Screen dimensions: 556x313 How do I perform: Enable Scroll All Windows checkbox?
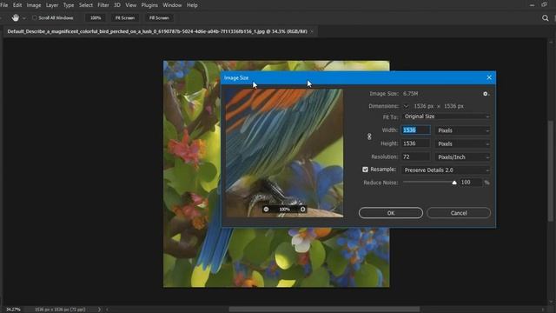coord(35,17)
